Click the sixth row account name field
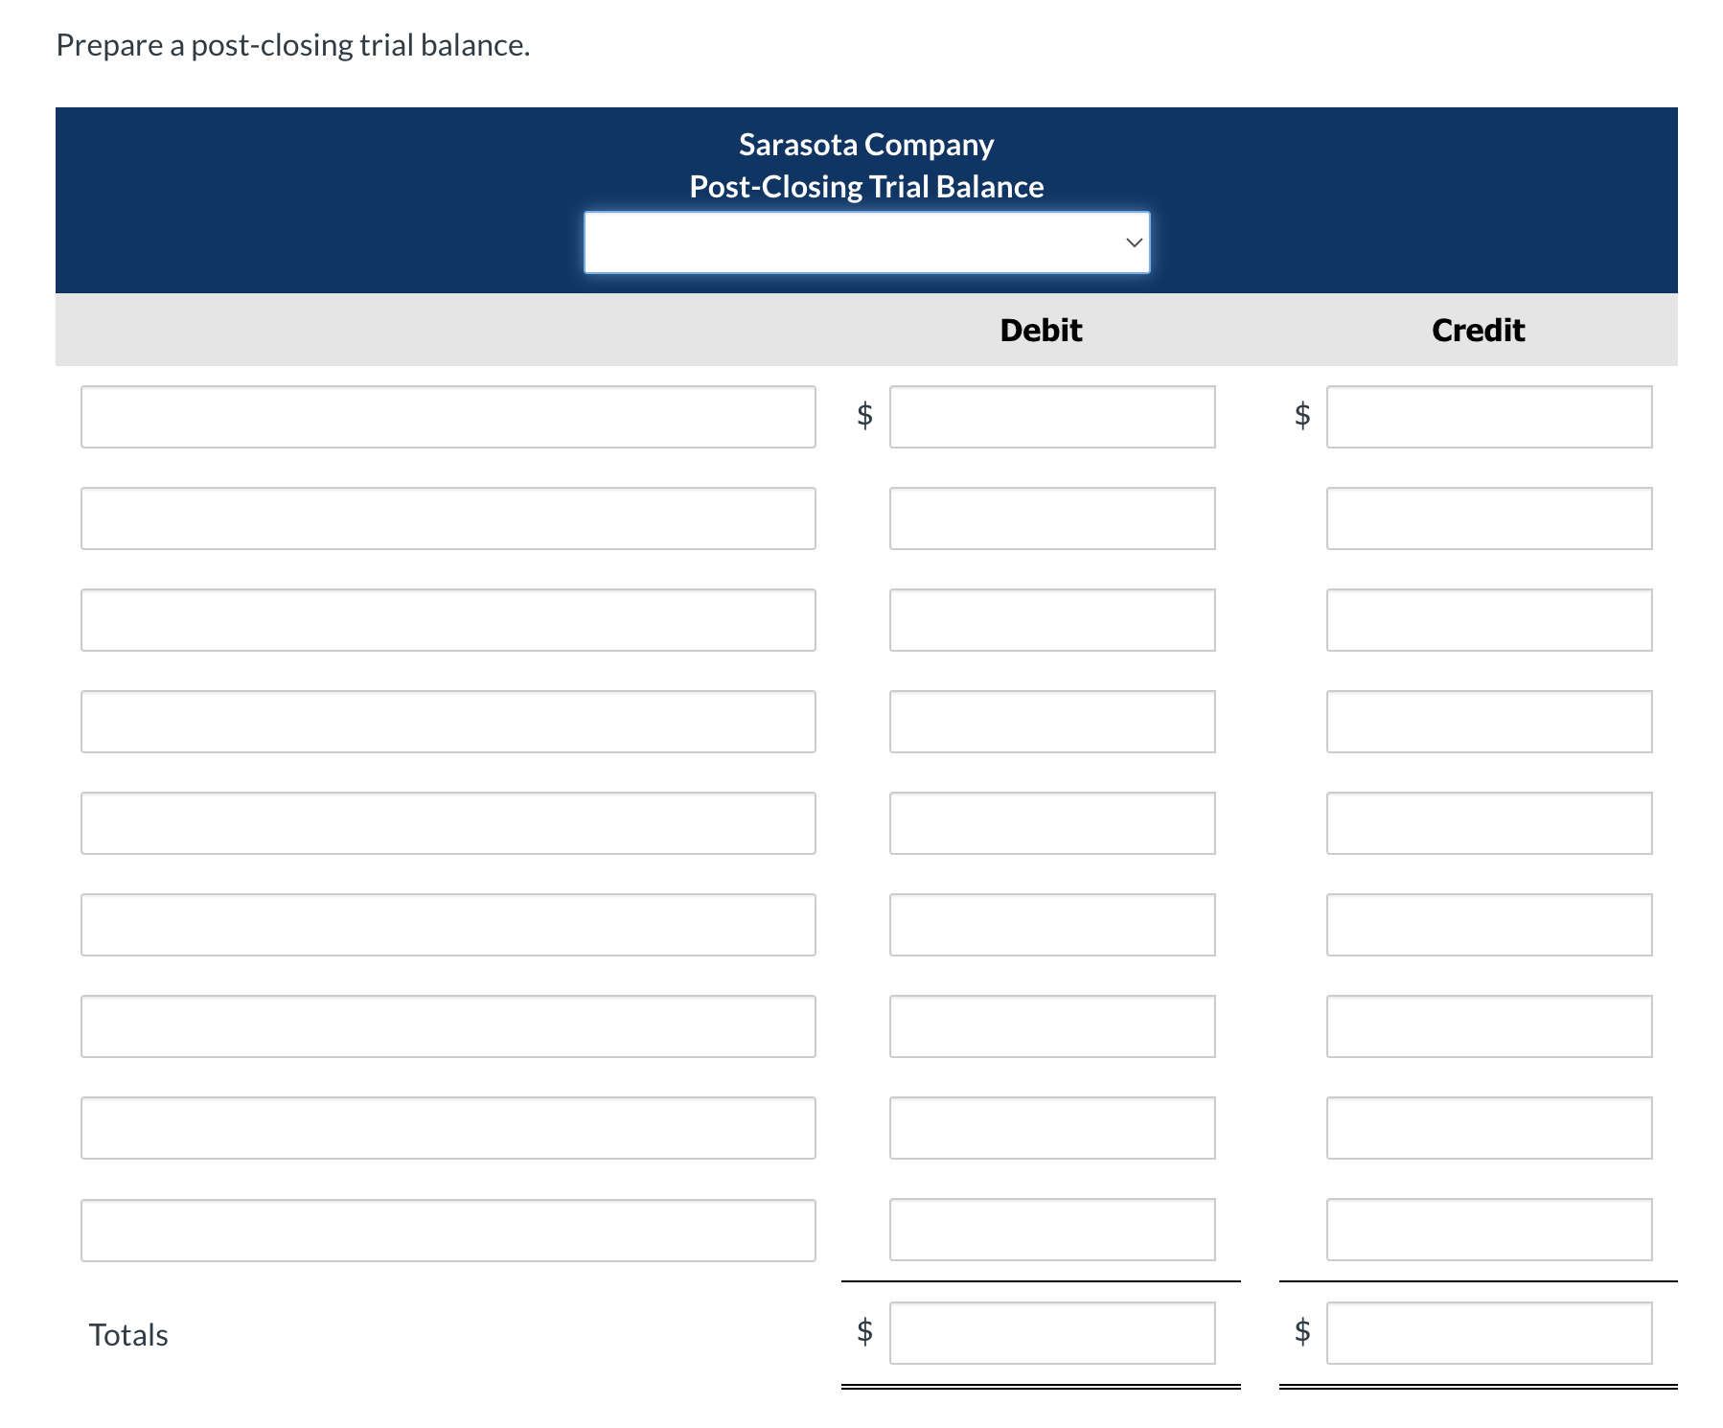 coord(448,925)
